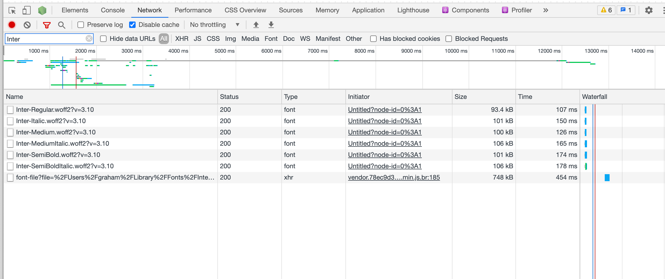Switch to the Elements tab

75,10
